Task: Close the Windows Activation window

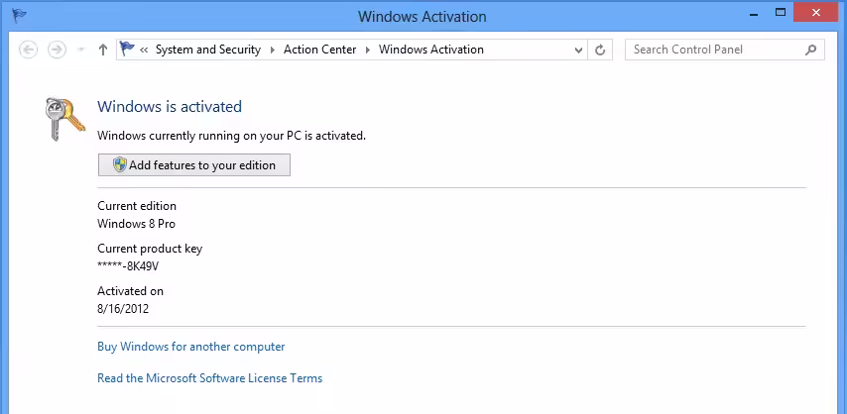Action: 815,12
